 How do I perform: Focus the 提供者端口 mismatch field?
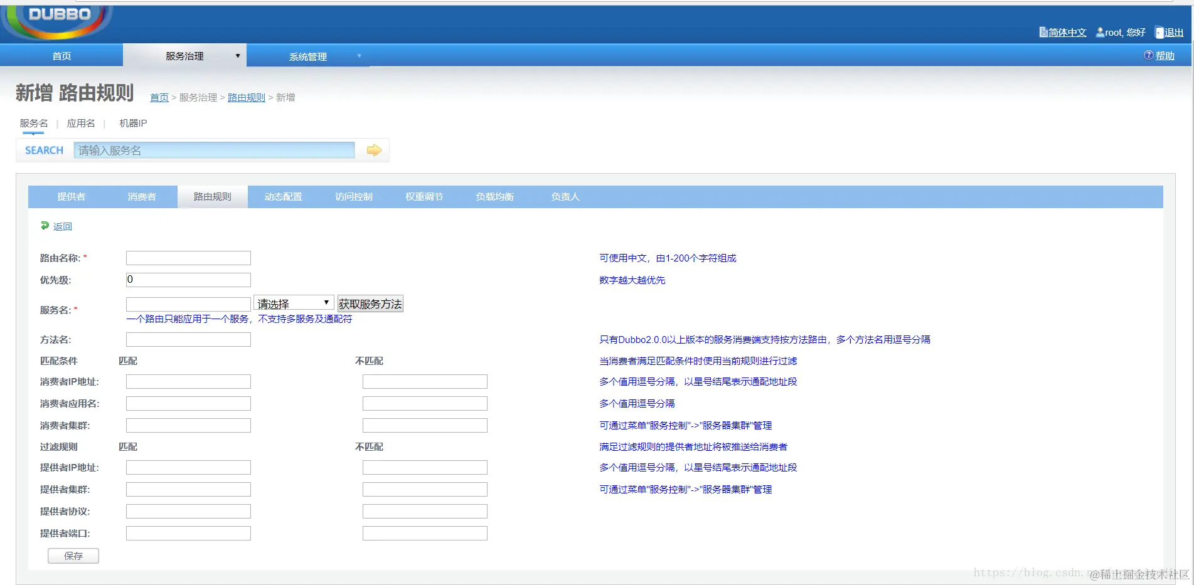425,533
